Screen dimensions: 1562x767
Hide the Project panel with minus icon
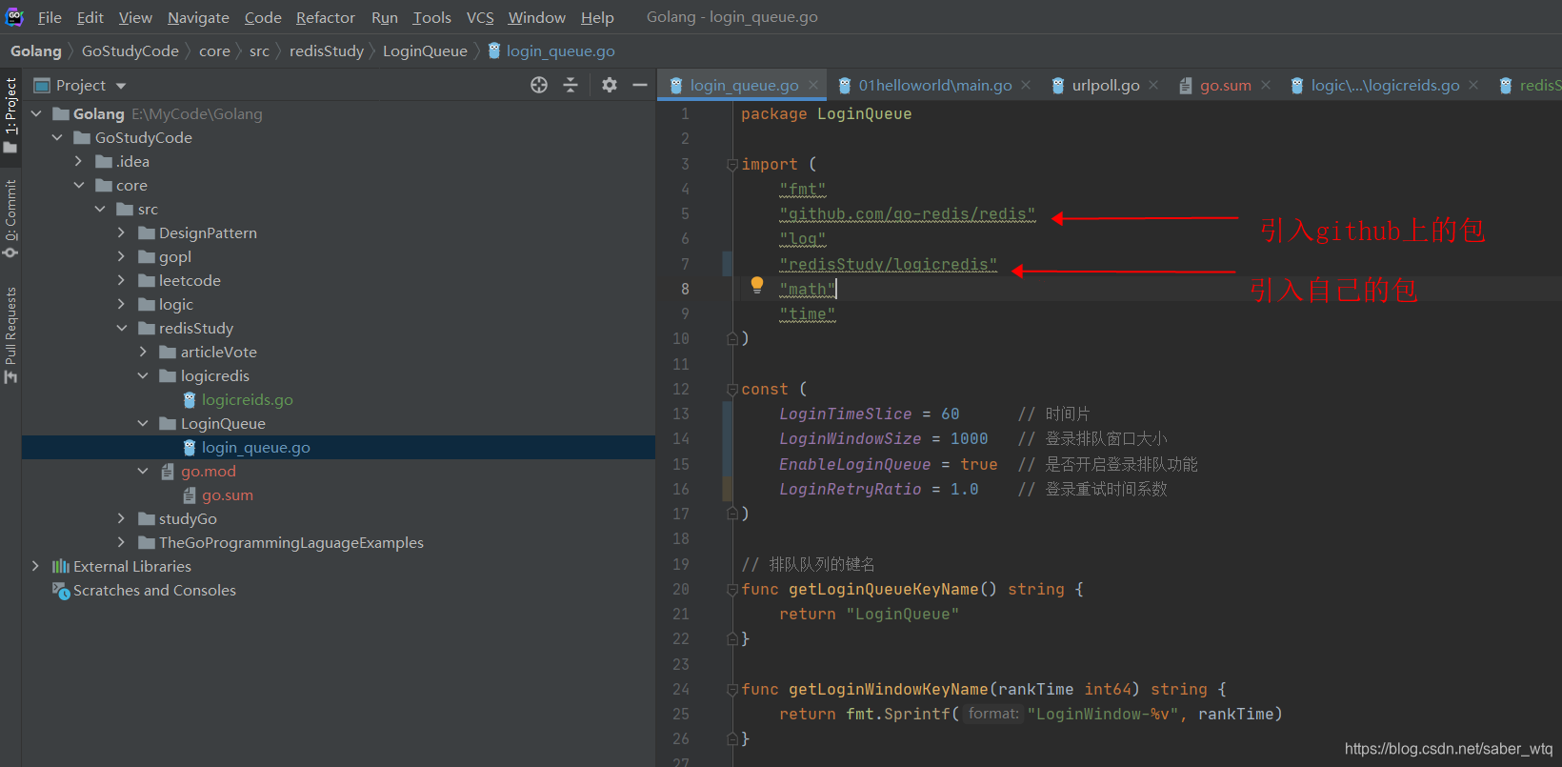(x=640, y=85)
